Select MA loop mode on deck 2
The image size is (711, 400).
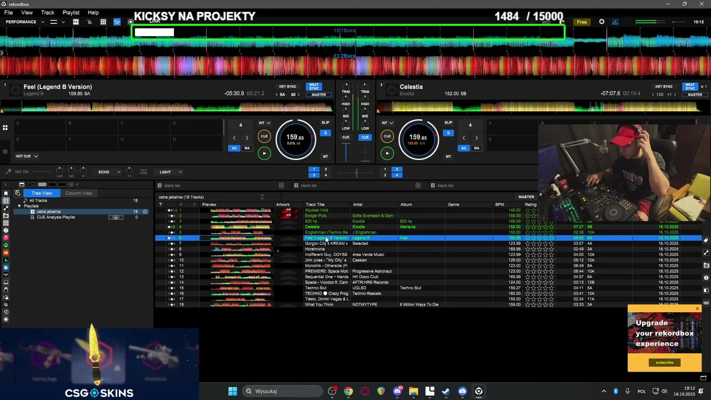477,148
